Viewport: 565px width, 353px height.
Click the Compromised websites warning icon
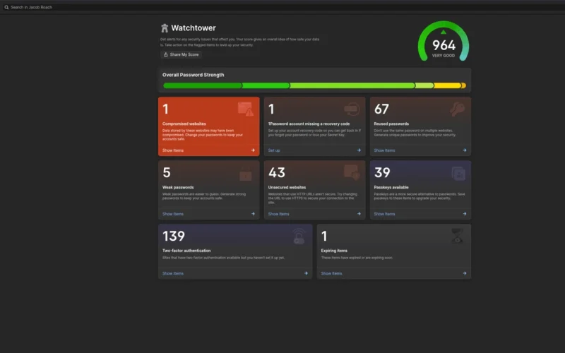(x=245, y=109)
